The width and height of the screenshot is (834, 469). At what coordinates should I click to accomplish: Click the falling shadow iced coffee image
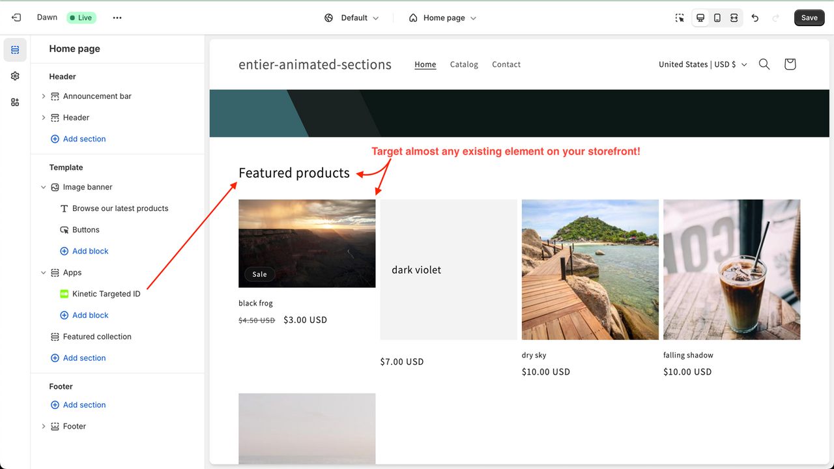coord(732,270)
